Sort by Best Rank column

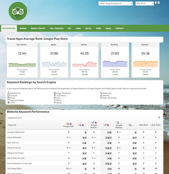pyautogui.click(x=143, y=125)
